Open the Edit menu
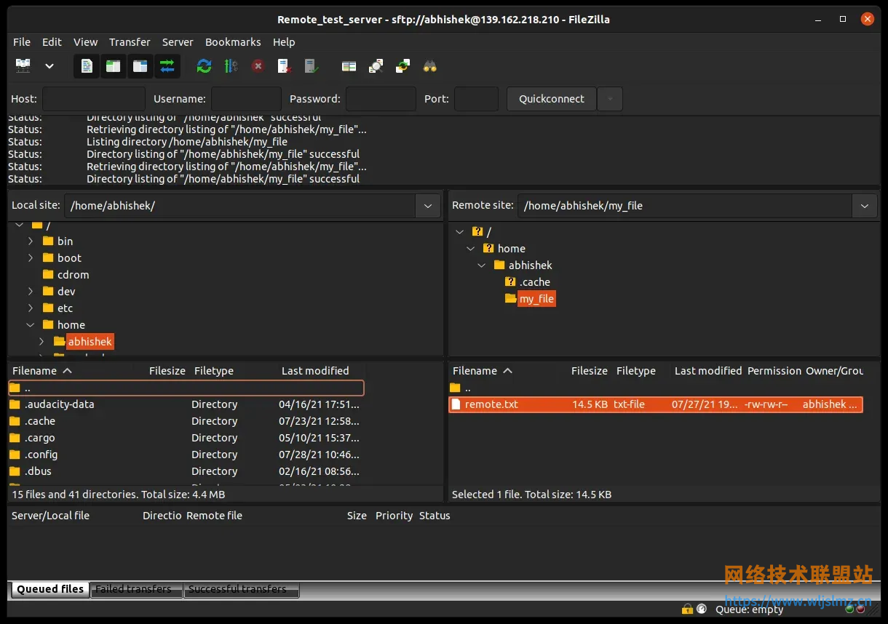The image size is (888, 624). pos(52,42)
